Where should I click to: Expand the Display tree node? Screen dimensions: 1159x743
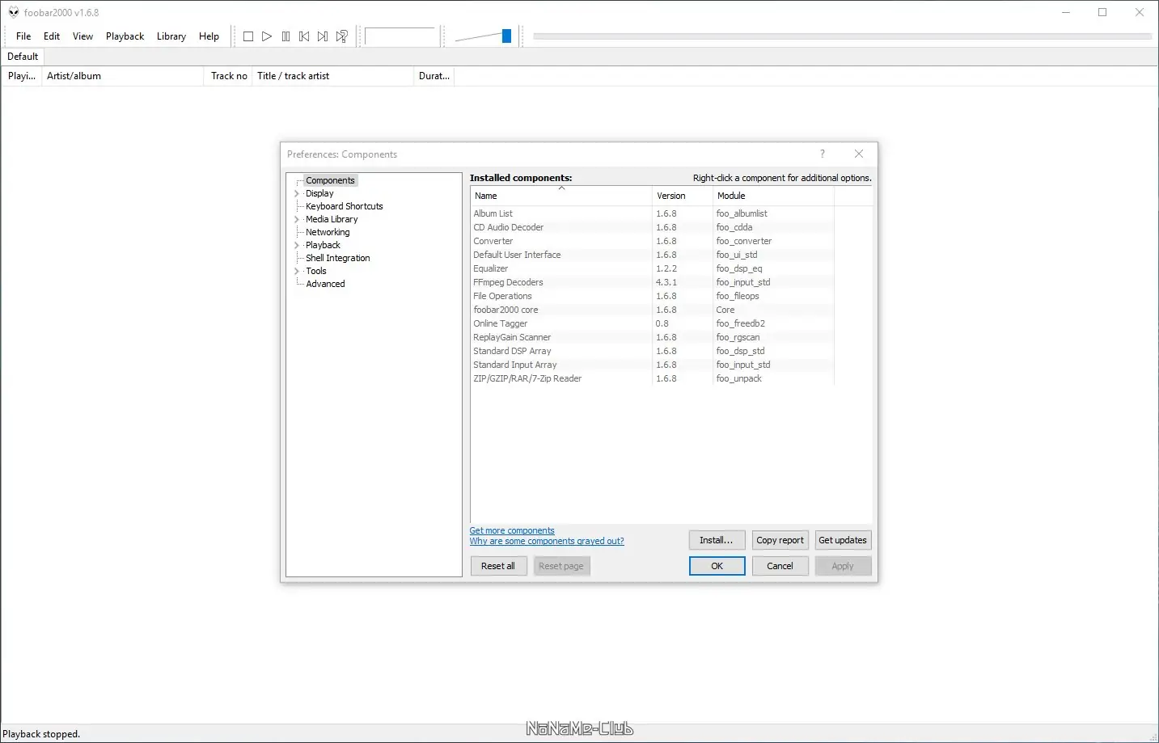(x=297, y=193)
